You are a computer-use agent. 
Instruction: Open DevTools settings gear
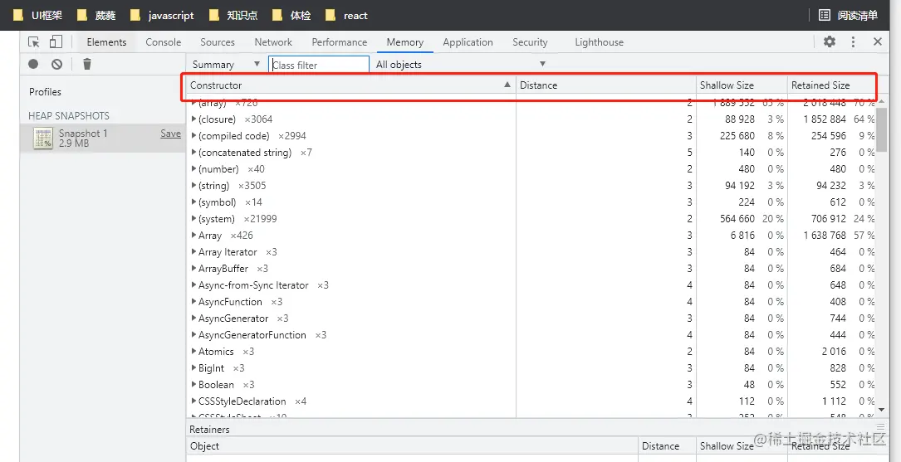pyautogui.click(x=830, y=41)
